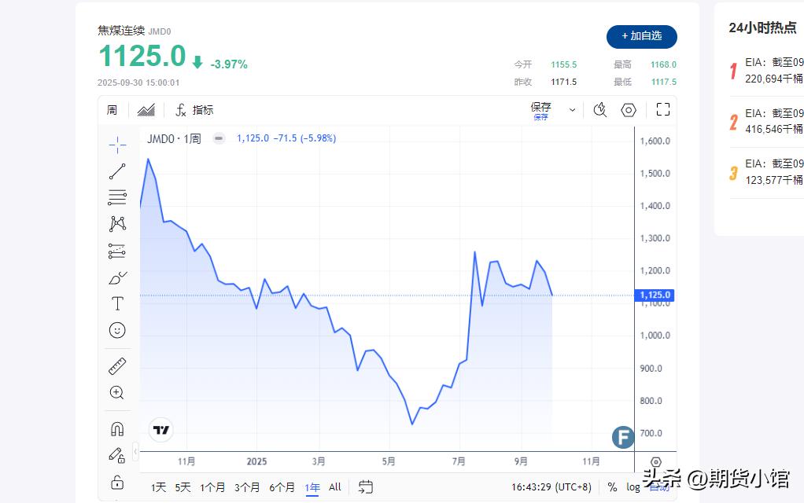The image size is (804, 503).
Task: Open the chart style selector icon
Action: pos(146,110)
